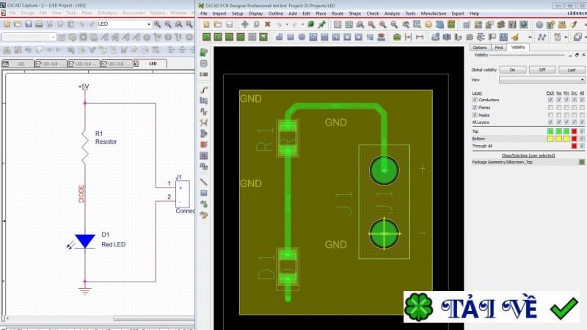
Task: Click the N-shaped icon in PCB second toolbar
Action: point(542,37)
